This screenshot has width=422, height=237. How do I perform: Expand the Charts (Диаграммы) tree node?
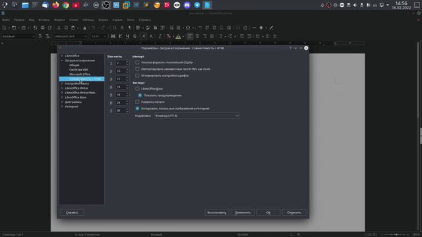(62, 102)
